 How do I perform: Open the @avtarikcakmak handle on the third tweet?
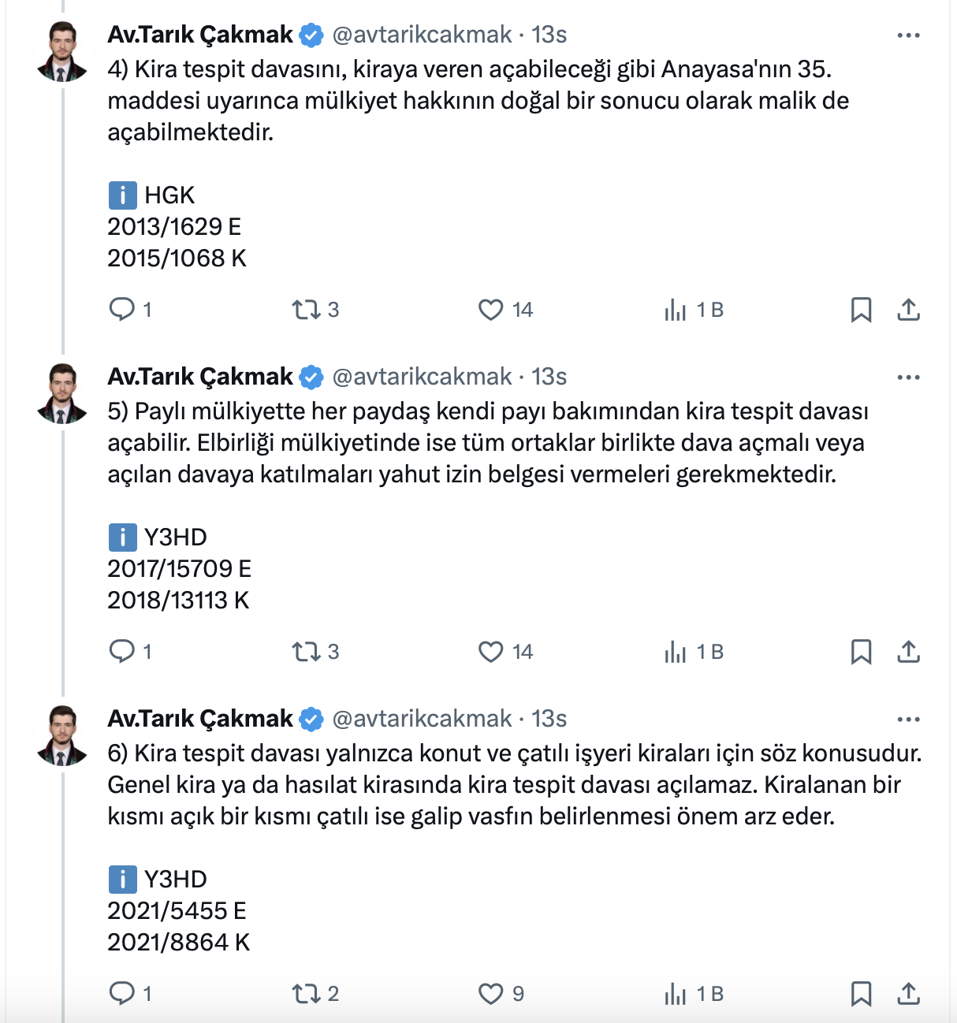[422, 719]
